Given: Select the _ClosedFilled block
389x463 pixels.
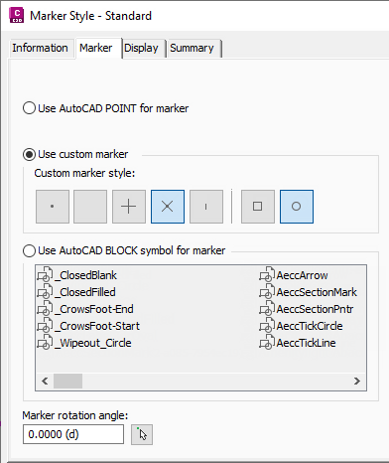Looking at the screenshot, I should point(76,292).
